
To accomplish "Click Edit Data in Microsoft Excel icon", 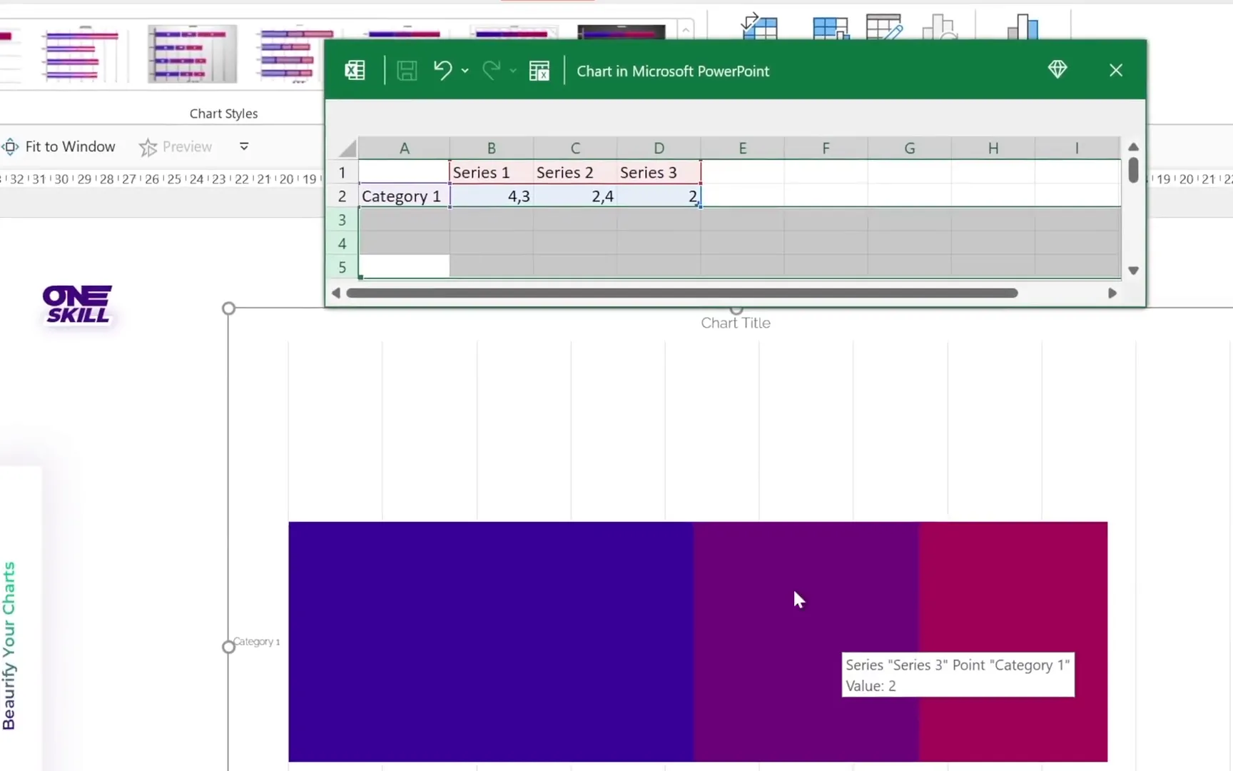I will [539, 71].
